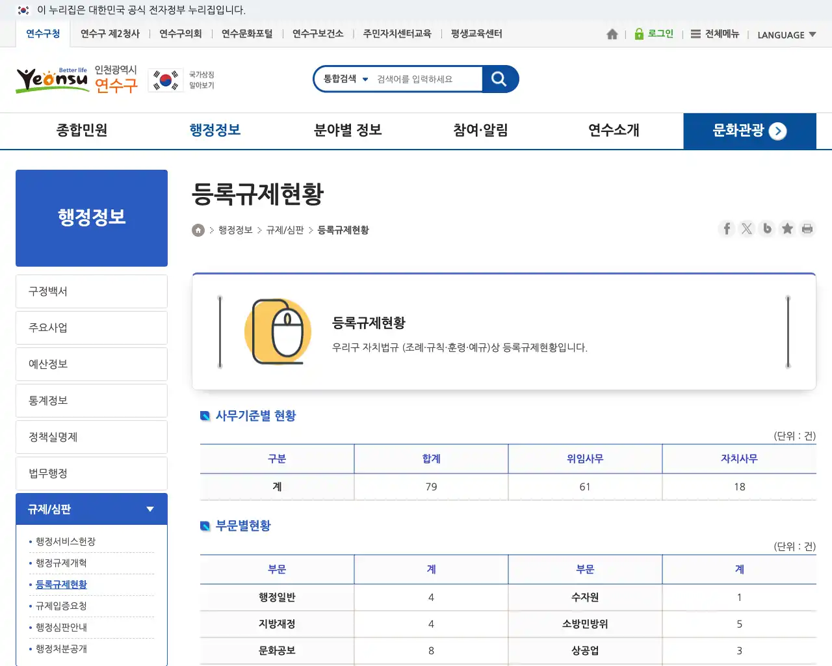This screenshot has height=666, width=832.
Task: Select 예산정보 in the sidebar
Action: [92, 364]
